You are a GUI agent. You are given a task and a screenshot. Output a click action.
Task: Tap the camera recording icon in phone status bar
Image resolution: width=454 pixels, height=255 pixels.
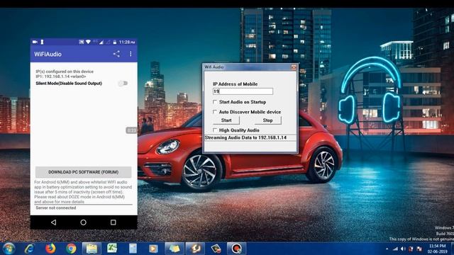pyautogui.click(x=35, y=42)
